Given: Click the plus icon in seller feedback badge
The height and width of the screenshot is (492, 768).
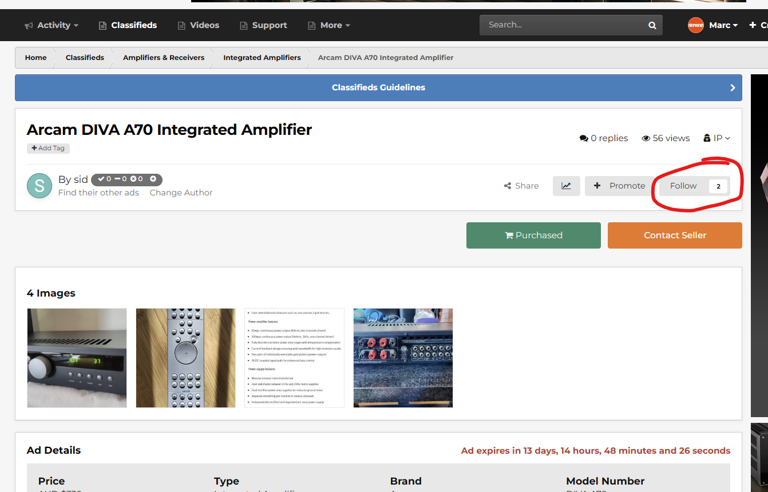Looking at the screenshot, I should tap(153, 179).
